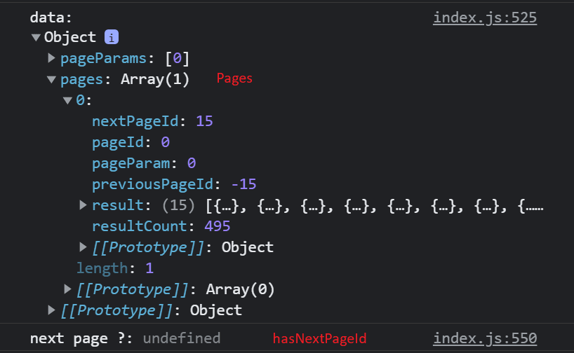Expand the last [[Prototype]]: Object node
Image resolution: width=574 pixels, height=353 pixels.
pos(51,310)
